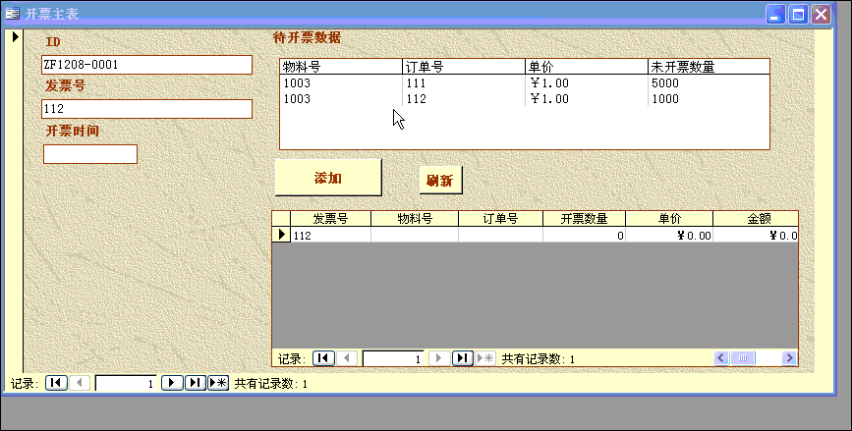Click 金额 column header in subform
The height and width of the screenshot is (431, 852).
(756, 219)
